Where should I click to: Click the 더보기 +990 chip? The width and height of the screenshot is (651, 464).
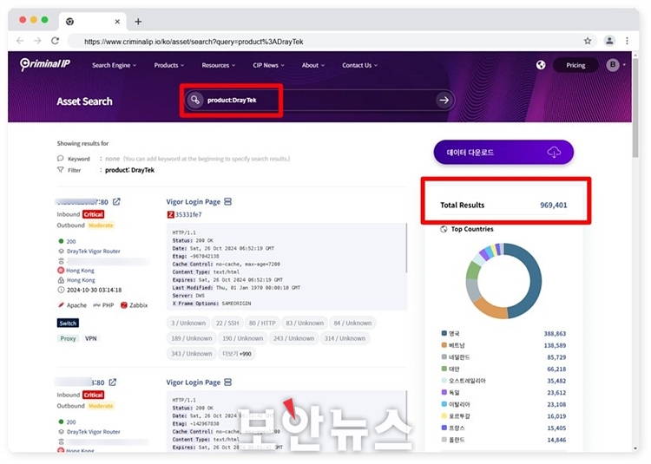pos(237,354)
